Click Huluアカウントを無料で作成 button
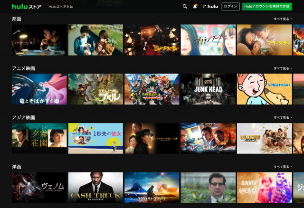The image size is (304, 208). pos(267,6)
